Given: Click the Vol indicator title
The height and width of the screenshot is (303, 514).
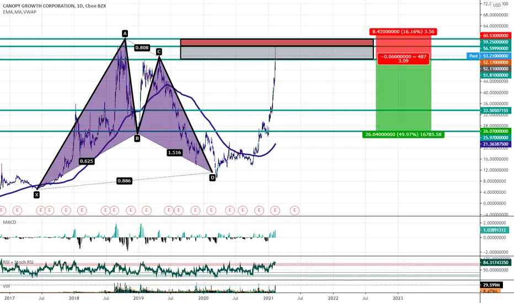Looking at the screenshot, I should click(x=6, y=286).
